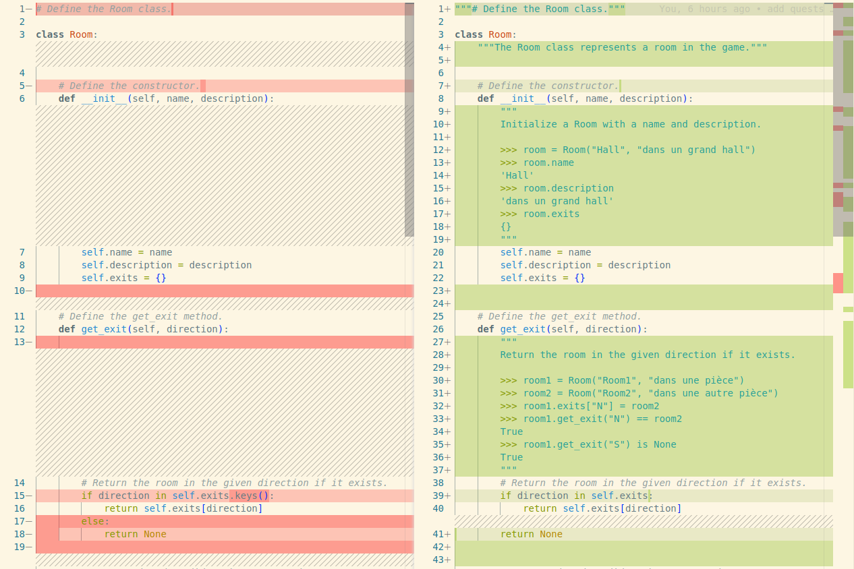The width and height of the screenshot is (854, 569).
Task: Click deleted line number 1 in left gutter
Action: point(22,9)
